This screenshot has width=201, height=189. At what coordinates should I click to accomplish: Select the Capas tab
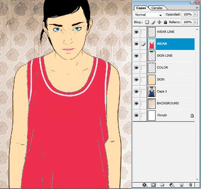[x=141, y=8]
